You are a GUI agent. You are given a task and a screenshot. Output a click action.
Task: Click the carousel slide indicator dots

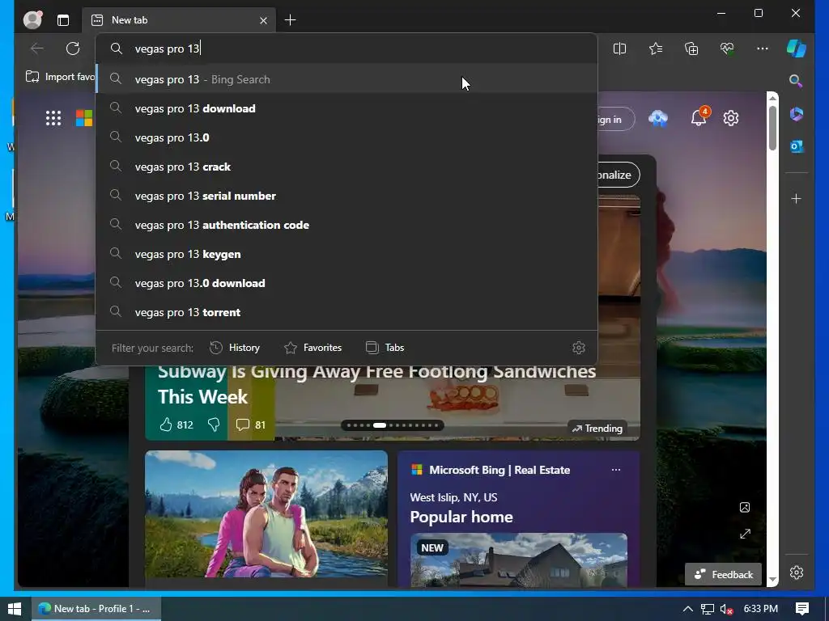(393, 425)
